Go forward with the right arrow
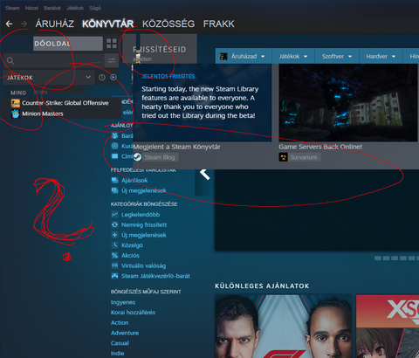This screenshot has width=419, height=358. click(x=24, y=24)
